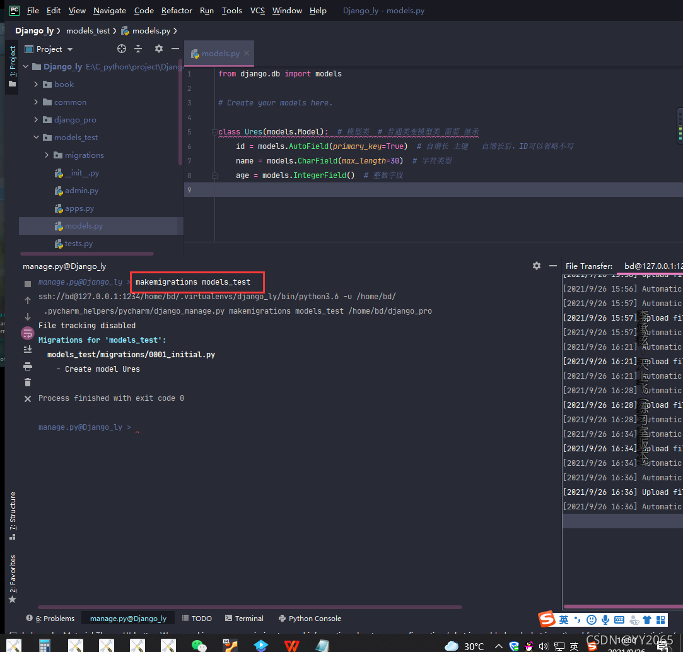The width and height of the screenshot is (683, 652).
Task: Open the VCS menu
Action: coord(257,11)
